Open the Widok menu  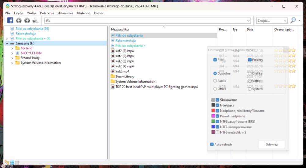pyautogui.click(x=32, y=13)
